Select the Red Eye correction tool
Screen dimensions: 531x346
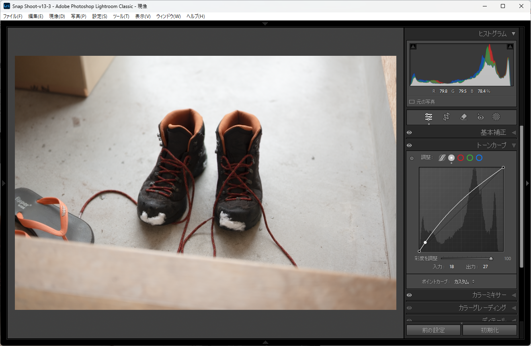pos(480,117)
